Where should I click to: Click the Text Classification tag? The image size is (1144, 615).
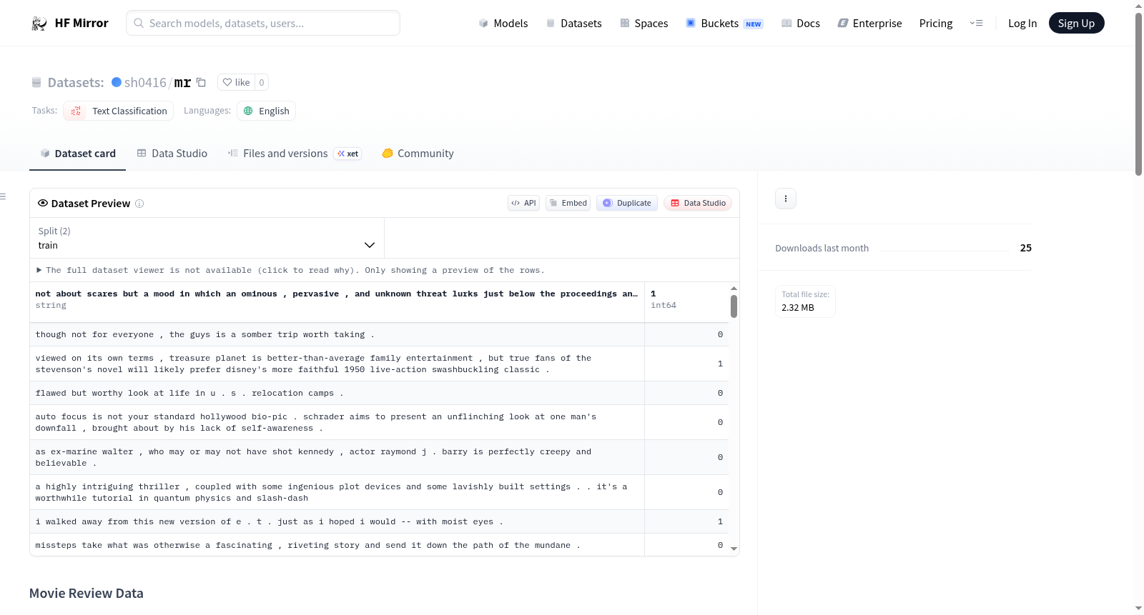point(119,111)
